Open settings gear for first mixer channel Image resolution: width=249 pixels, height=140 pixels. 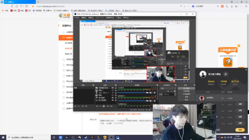tap(154, 93)
